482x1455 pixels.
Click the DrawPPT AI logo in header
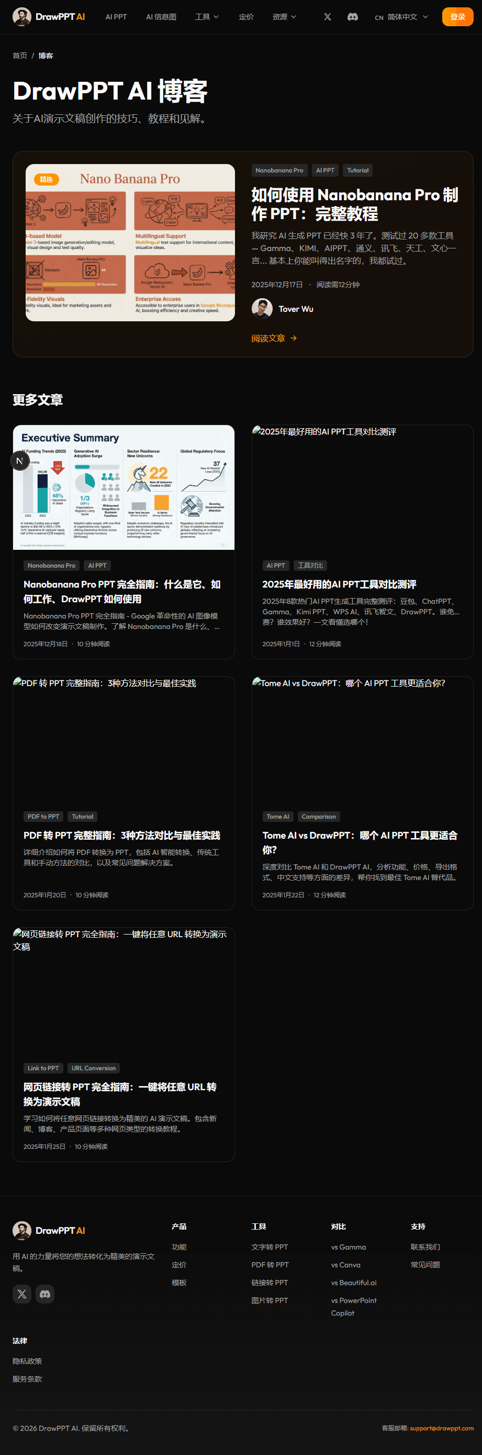[x=49, y=17]
